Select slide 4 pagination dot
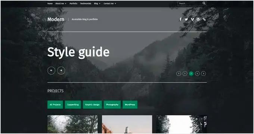This screenshot has width=254, height=134. 197,74
